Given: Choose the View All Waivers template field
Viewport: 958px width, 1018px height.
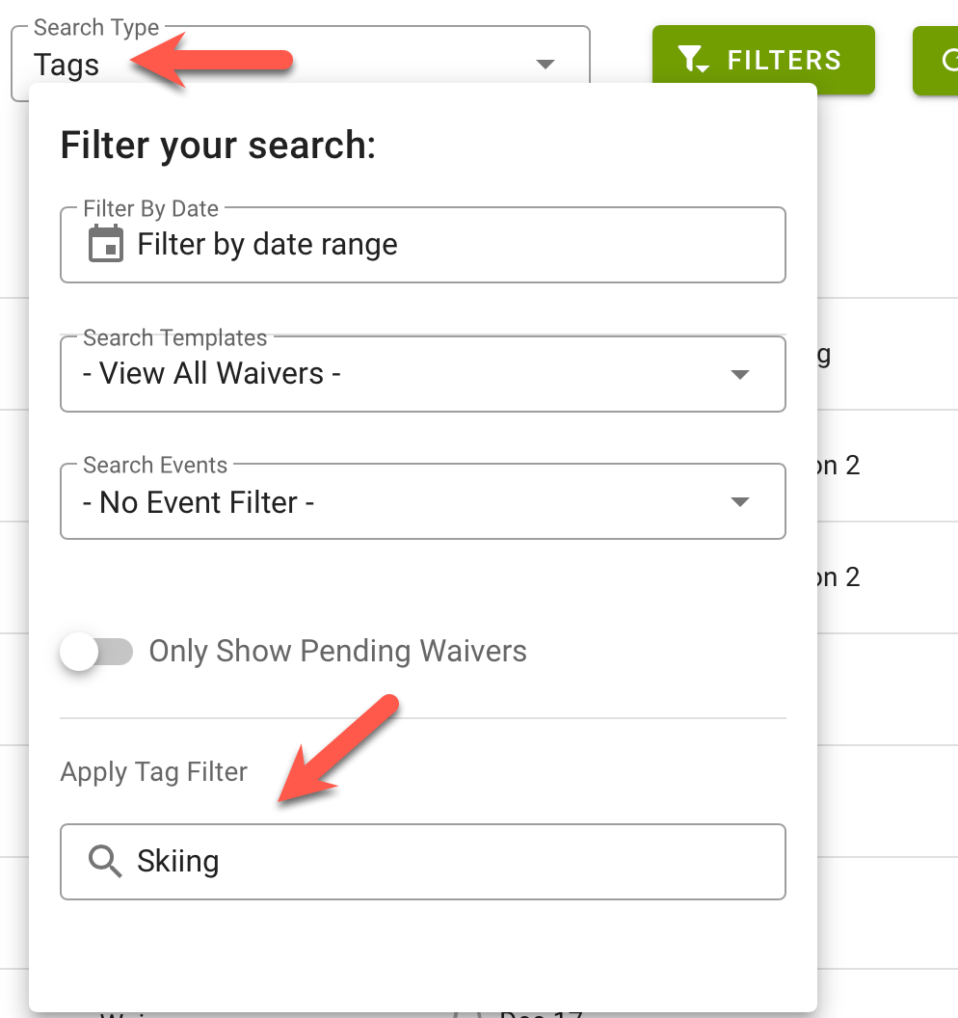Looking at the screenshot, I should click(x=422, y=374).
